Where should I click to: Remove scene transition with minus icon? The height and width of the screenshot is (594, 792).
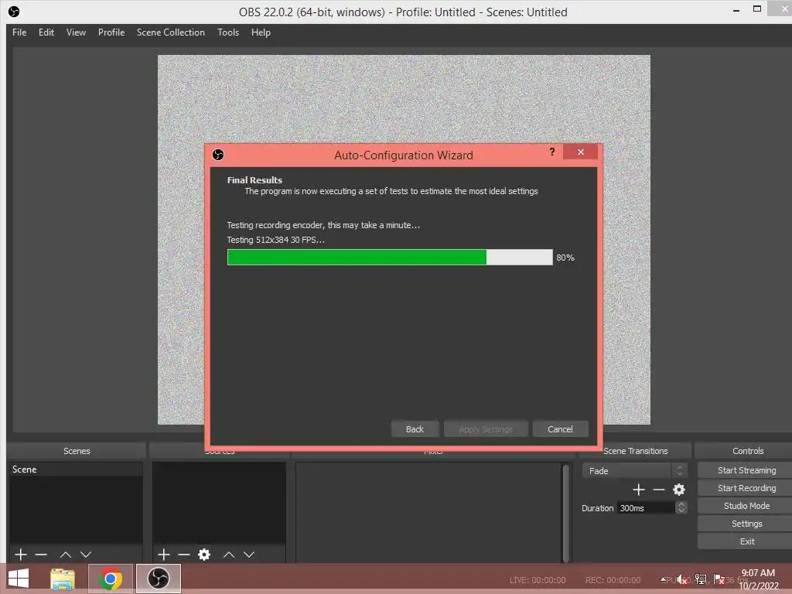(x=659, y=490)
